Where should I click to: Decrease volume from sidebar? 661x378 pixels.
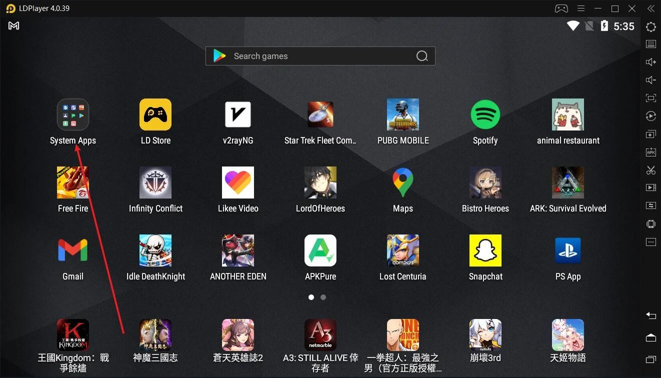651,80
